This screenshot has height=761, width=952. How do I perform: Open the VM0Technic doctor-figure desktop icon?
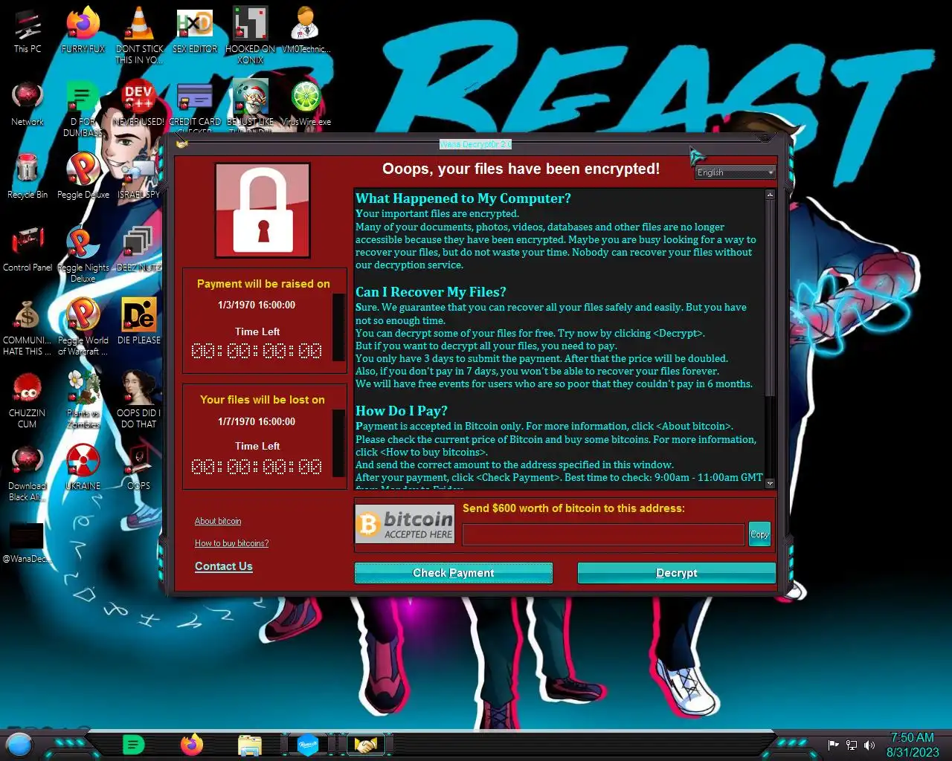pos(305,30)
